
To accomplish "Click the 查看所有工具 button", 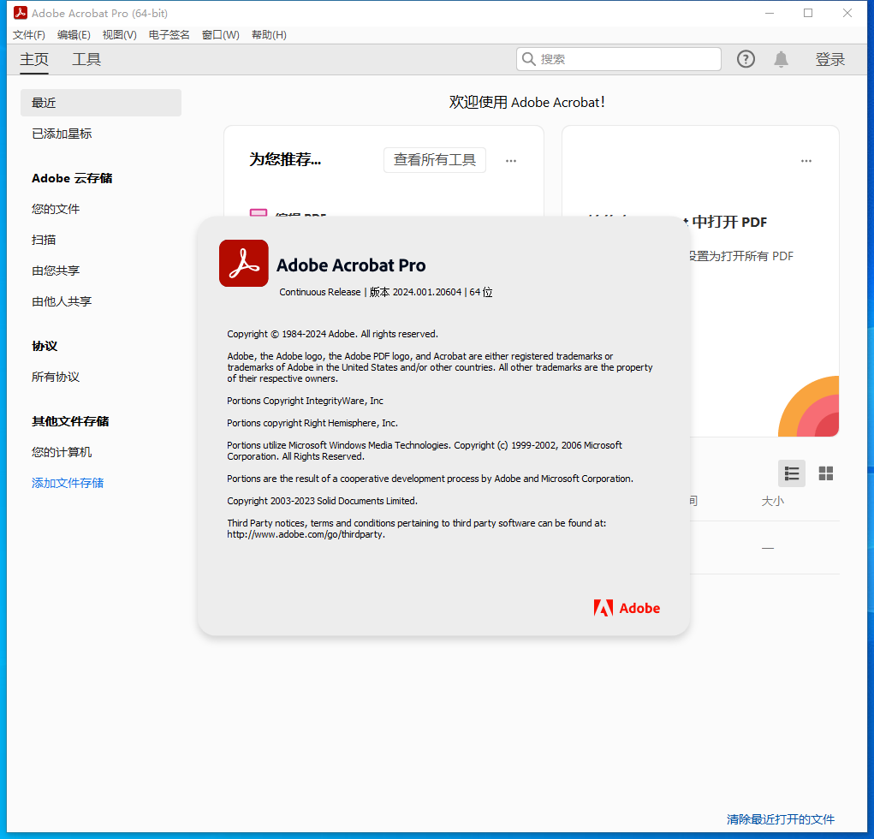I will point(434,160).
